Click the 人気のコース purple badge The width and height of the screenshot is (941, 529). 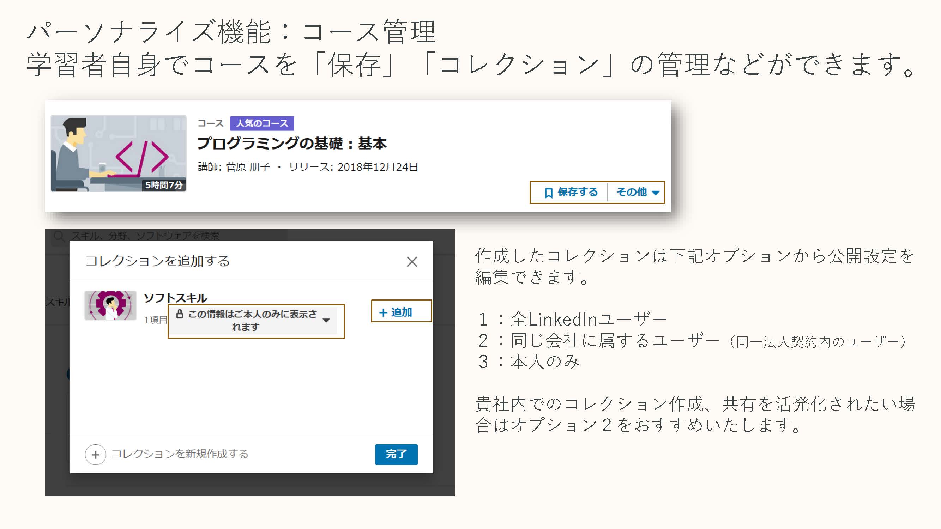click(x=261, y=123)
